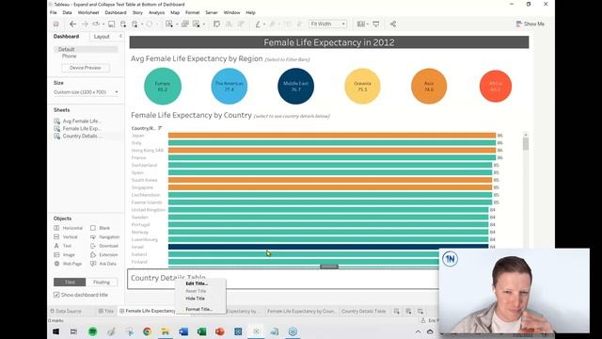Open the Fit Width dropdown
602x339 pixels.
pos(327,24)
